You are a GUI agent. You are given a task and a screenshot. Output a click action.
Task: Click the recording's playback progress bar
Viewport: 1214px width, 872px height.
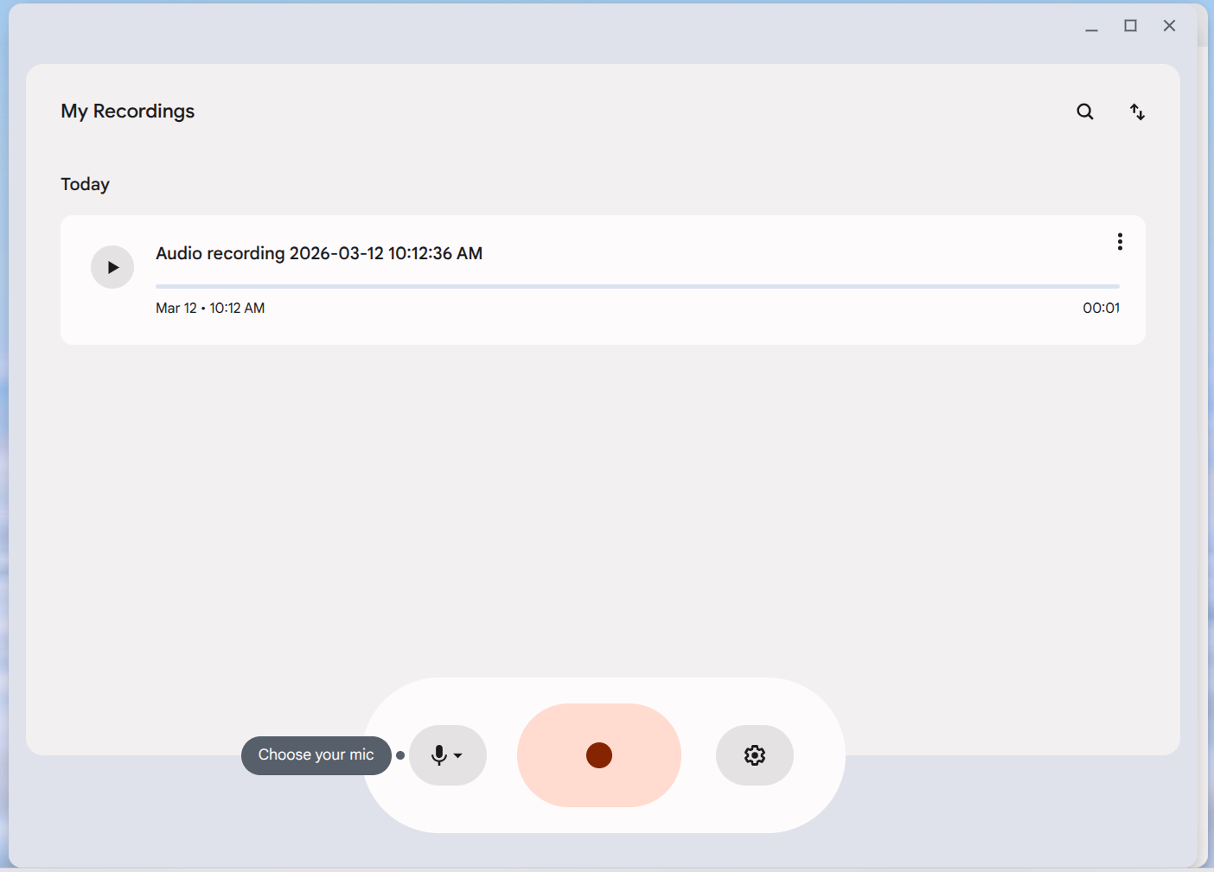click(636, 286)
